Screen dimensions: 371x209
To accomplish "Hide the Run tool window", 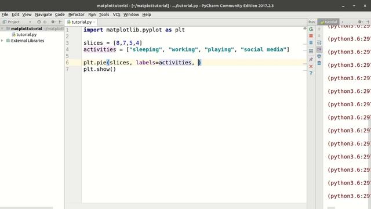I will pyautogui.click(x=368, y=22).
